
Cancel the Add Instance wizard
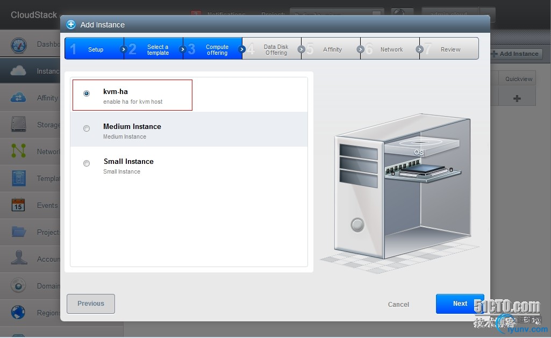click(398, 304)
